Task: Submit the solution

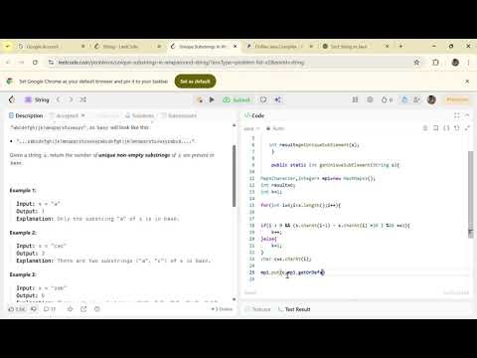Action: click(238, 99)
